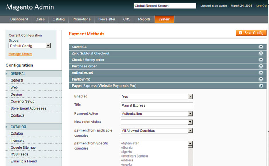Open Currency Setup in sidebar
This screenshot has width=269, height=166.
click(x=22, y=101)
